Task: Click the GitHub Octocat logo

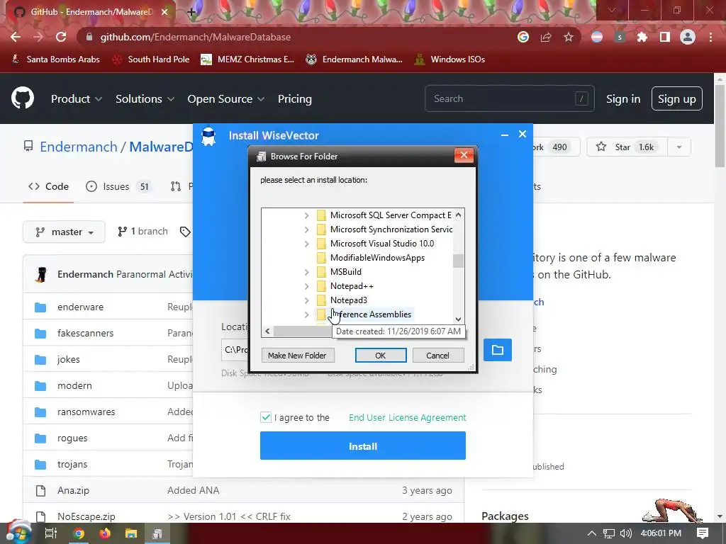Action: pyautogui.click(x=23, y=98)
